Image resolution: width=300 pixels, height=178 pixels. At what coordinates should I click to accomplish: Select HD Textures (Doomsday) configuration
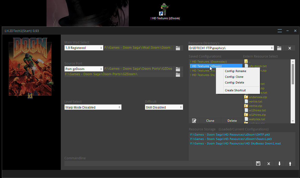pos(208,62)
